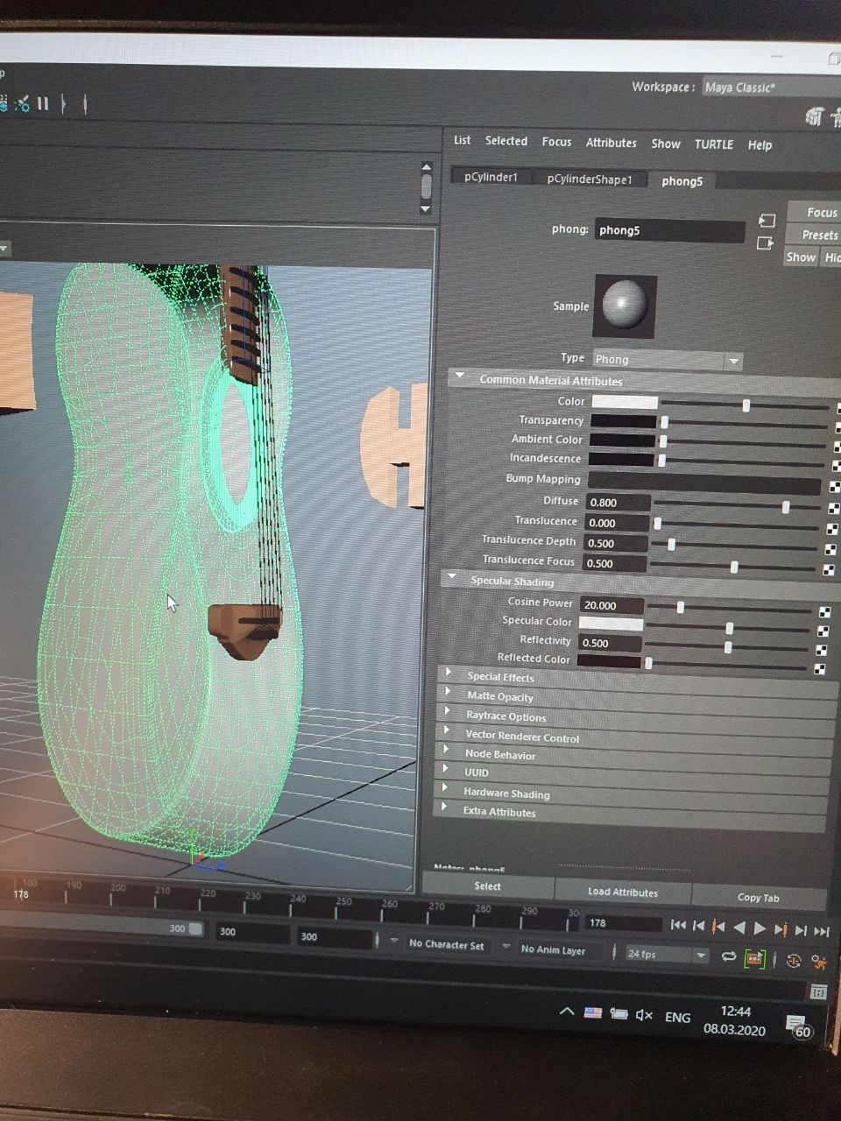Click the battery icon in system tray
This screenshot has width=841, height=1121.
619,1014
